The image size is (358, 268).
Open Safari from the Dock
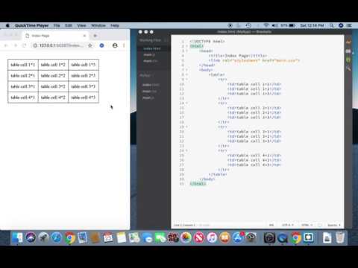(x=57, y=237)
